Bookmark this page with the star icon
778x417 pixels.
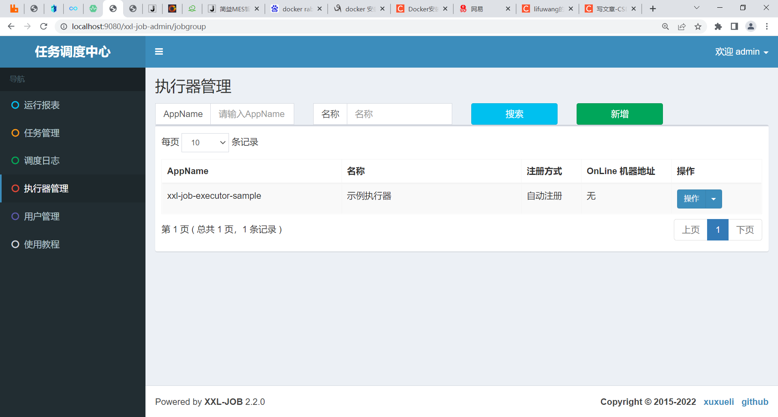(x=698, y=26)
